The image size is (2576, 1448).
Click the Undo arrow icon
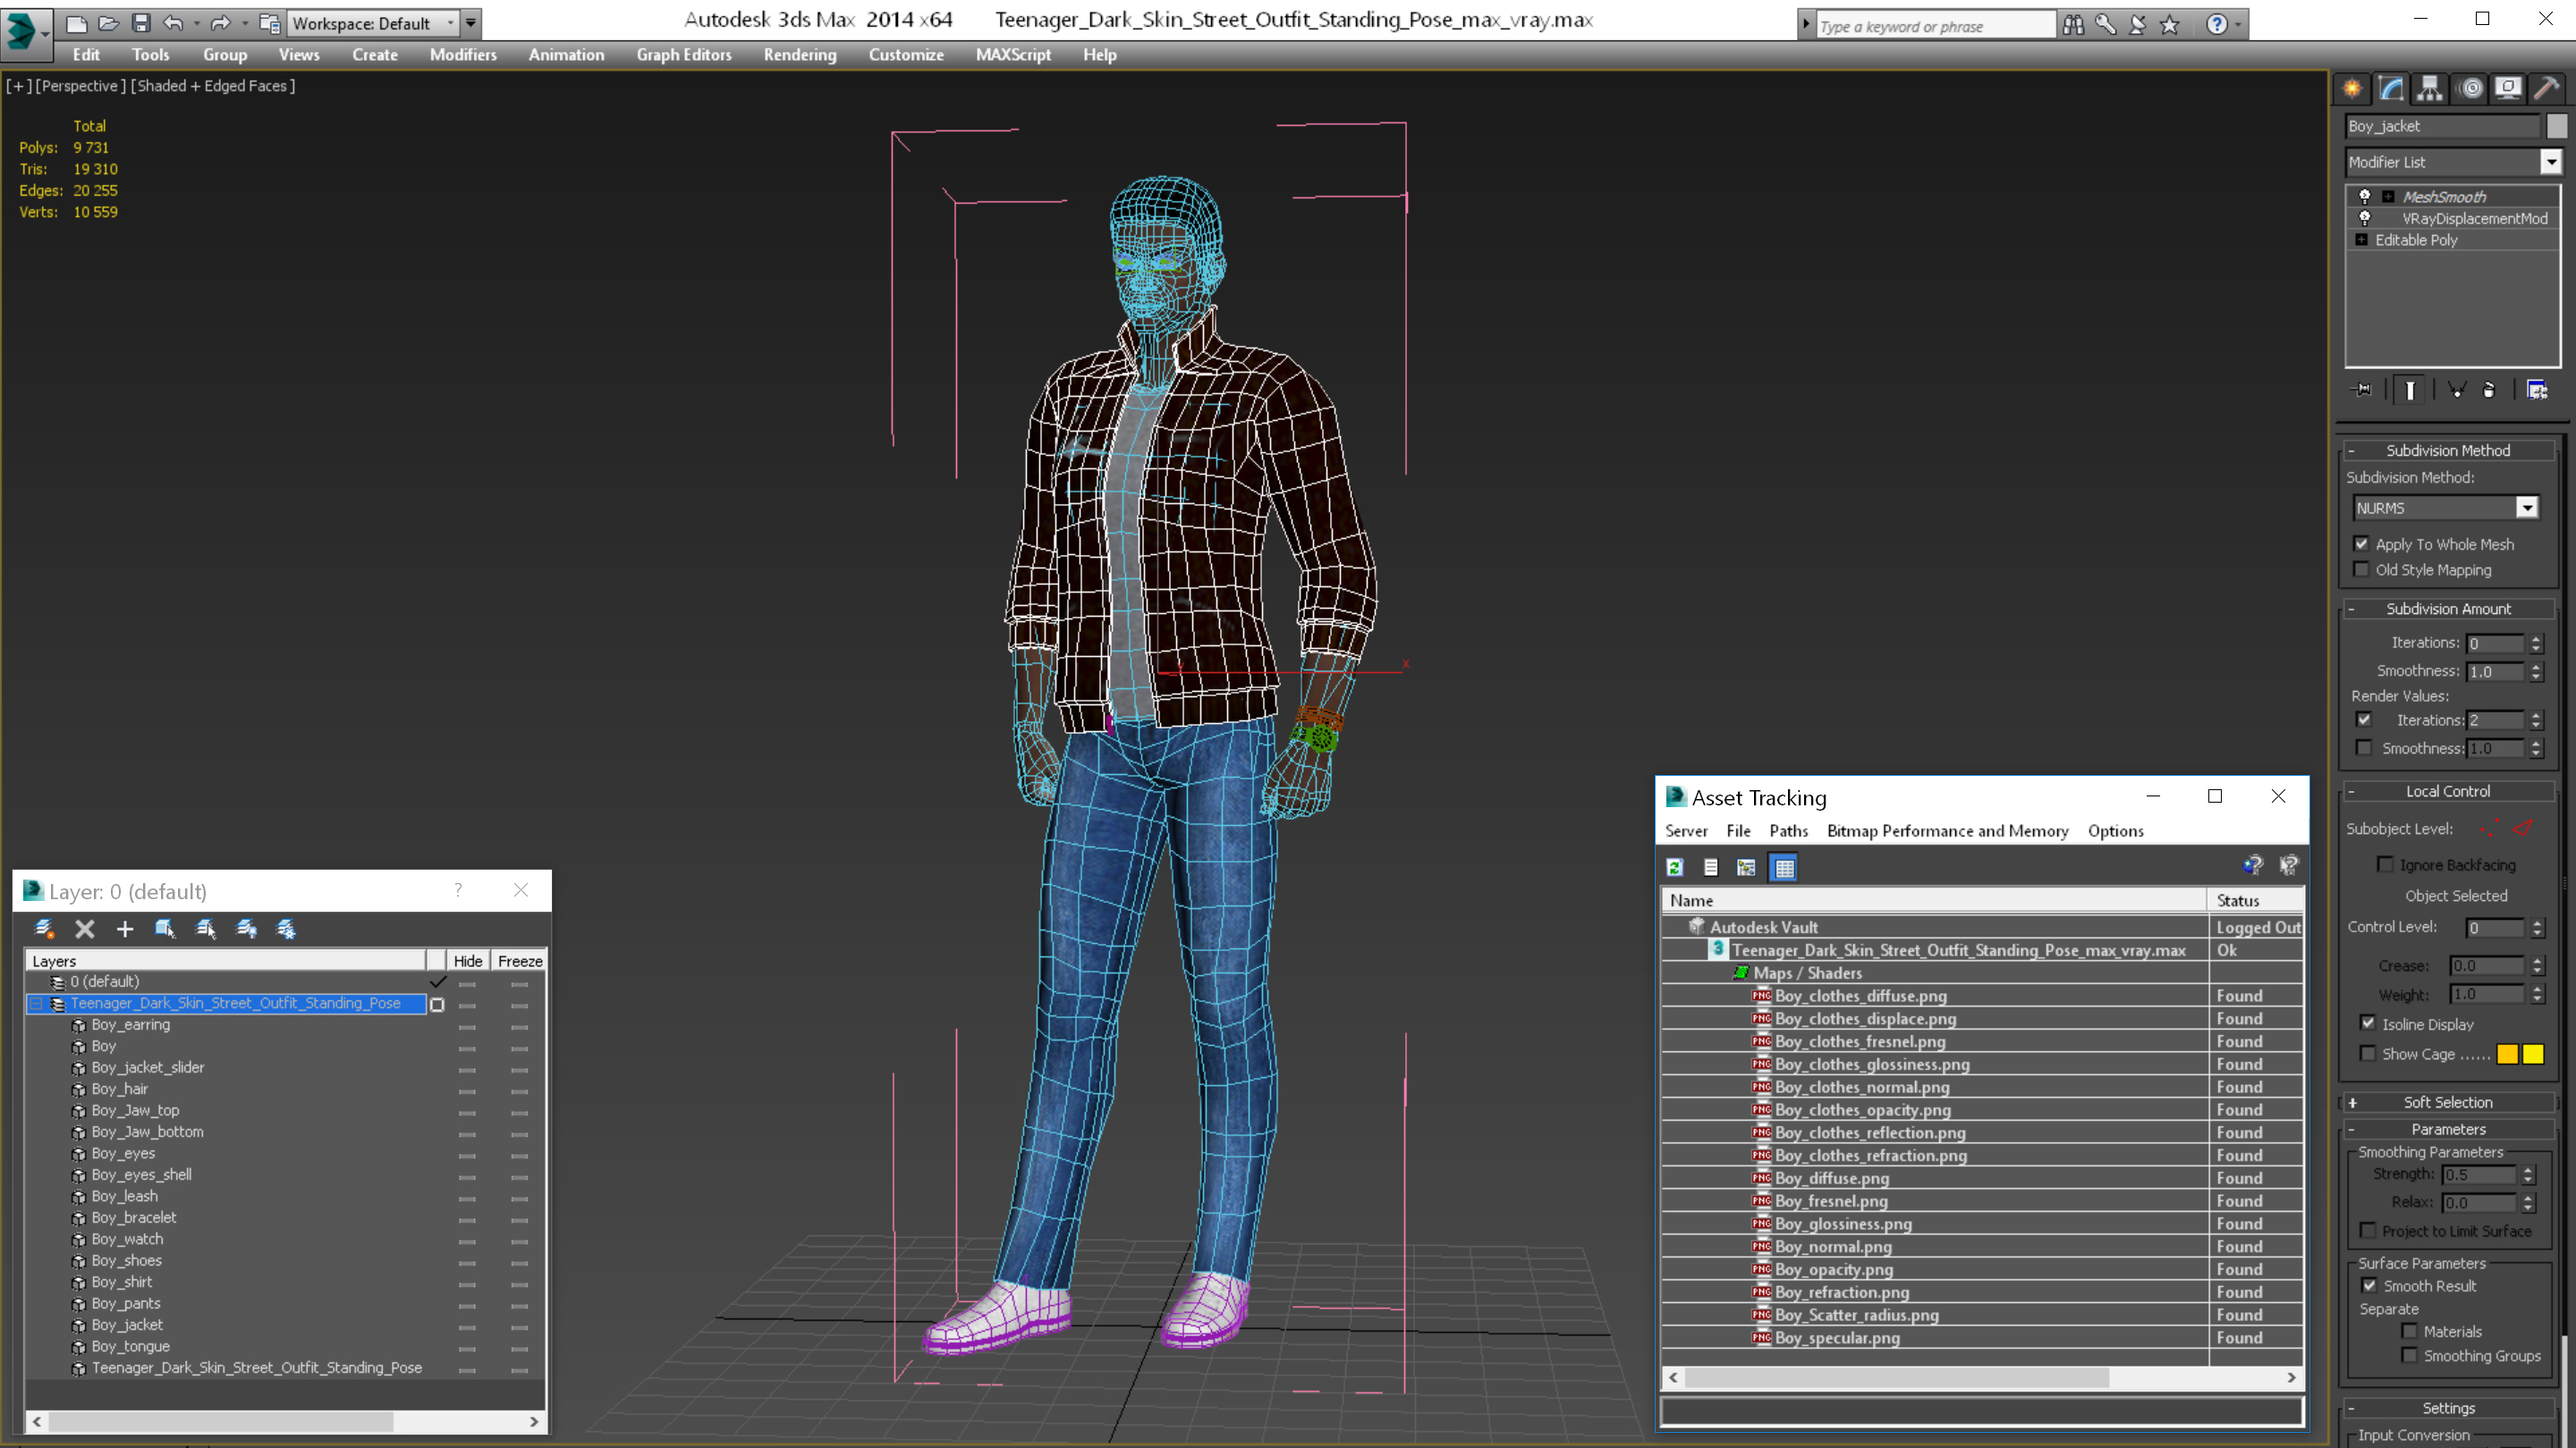(x=173, y=23)
